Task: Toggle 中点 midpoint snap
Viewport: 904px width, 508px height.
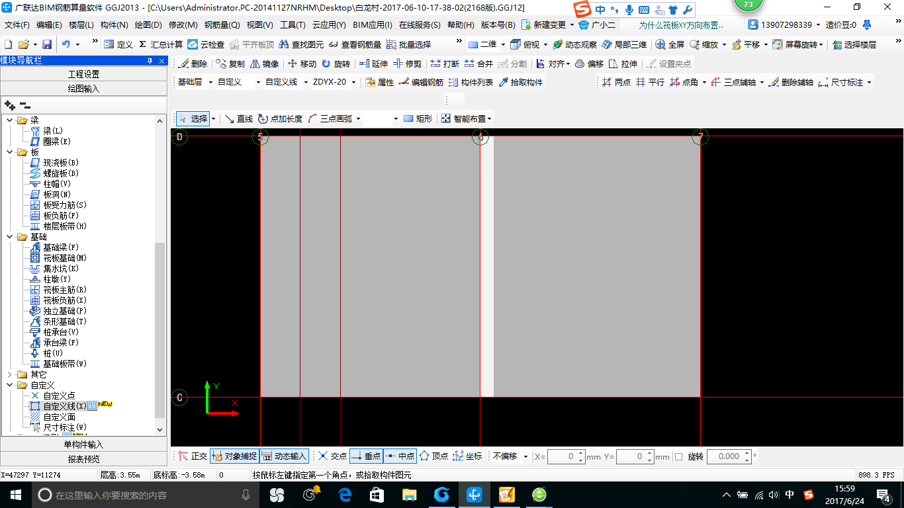Action: (400, 456)
